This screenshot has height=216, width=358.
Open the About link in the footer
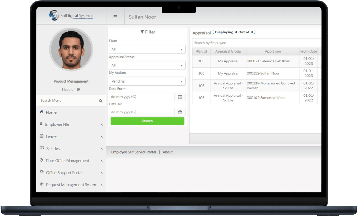[168, 152]
